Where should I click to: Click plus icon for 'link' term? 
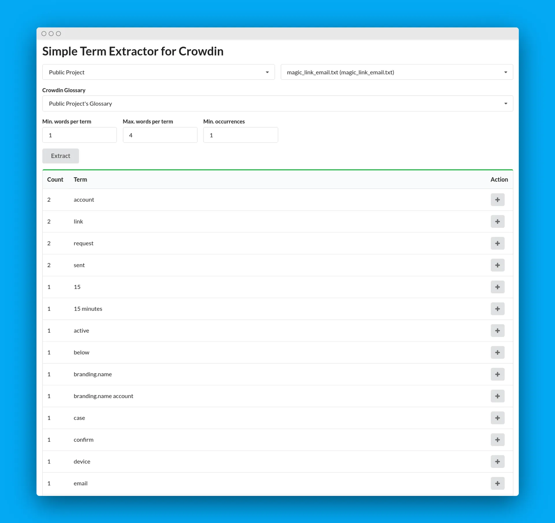[497, 221]
